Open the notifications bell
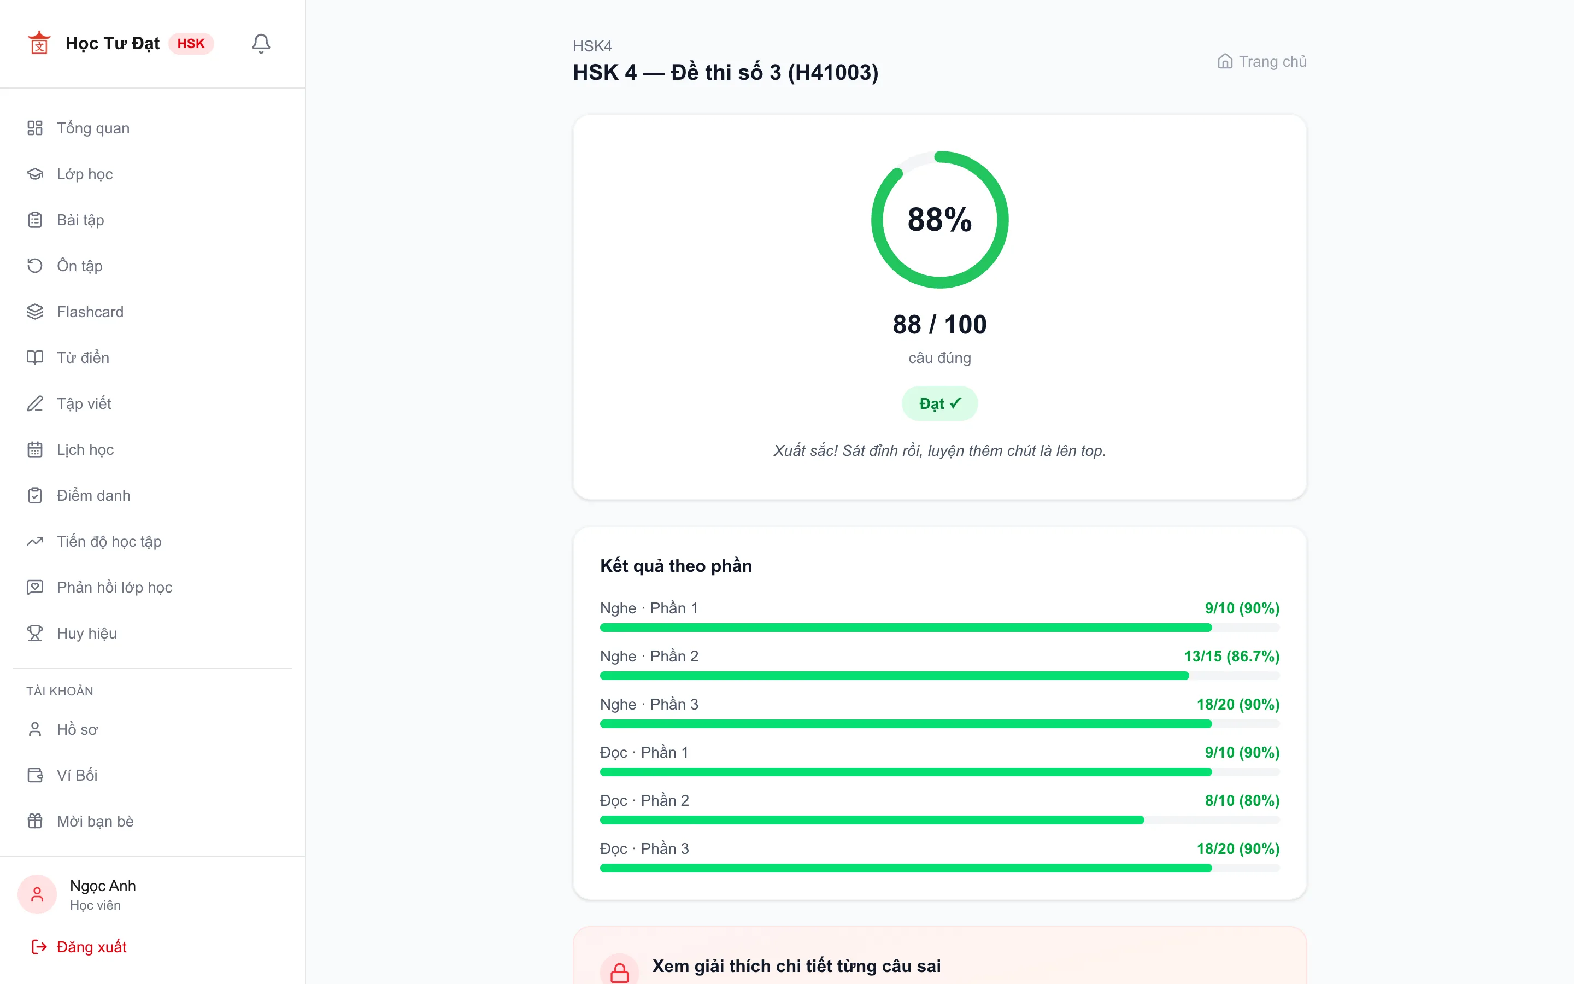 coord(261,44)
